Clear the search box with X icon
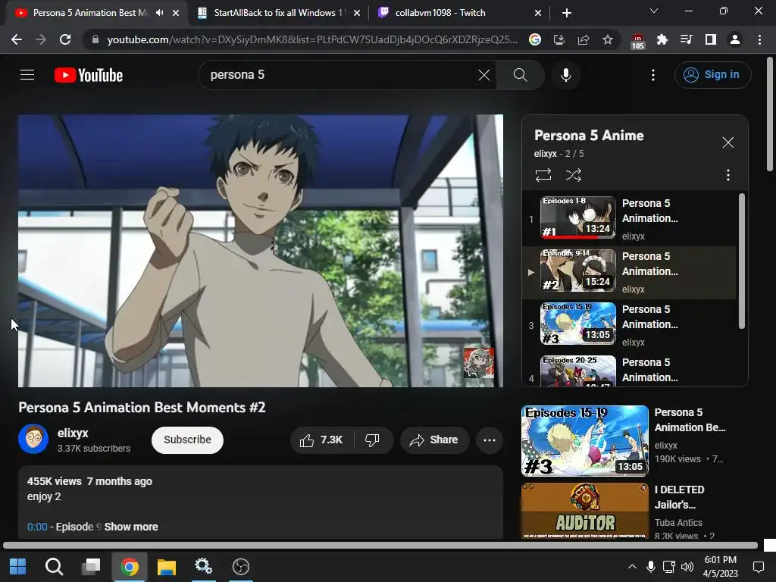Image resolution: width=776 pixels, height=582 pixels. (x=484, y=75)
